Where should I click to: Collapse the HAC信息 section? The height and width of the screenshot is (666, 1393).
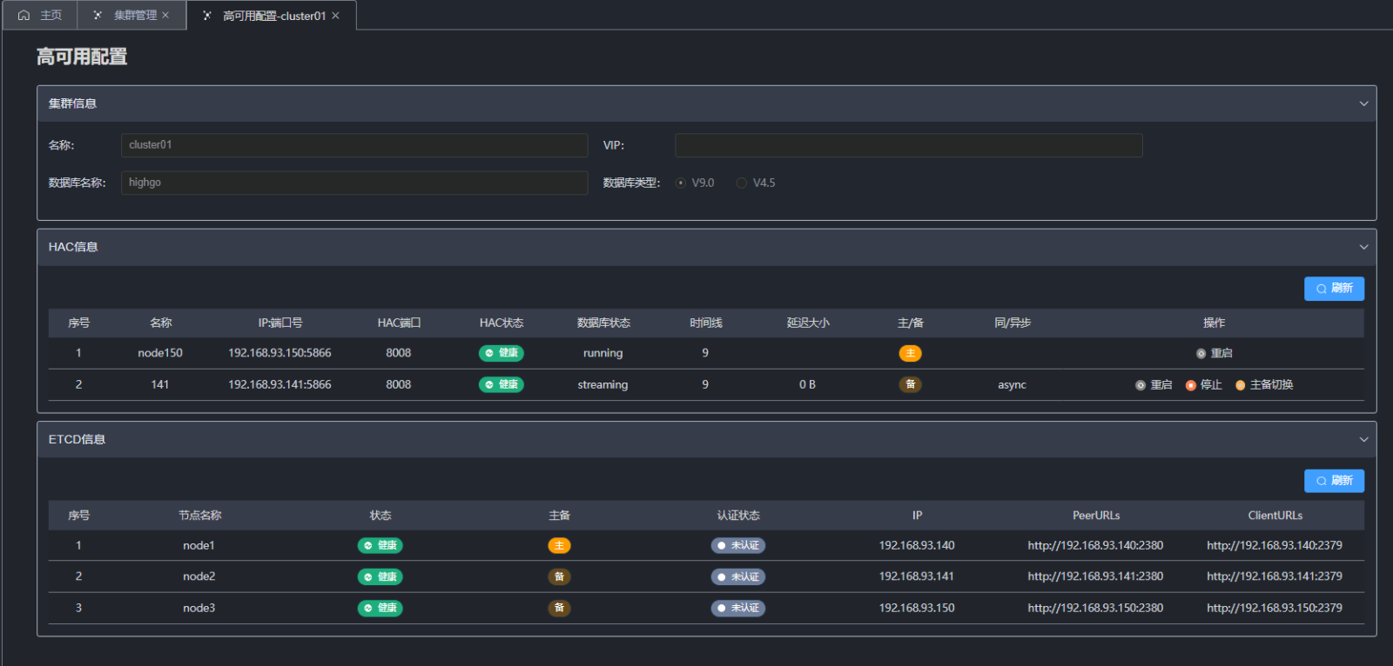(x=1363, y=247)
